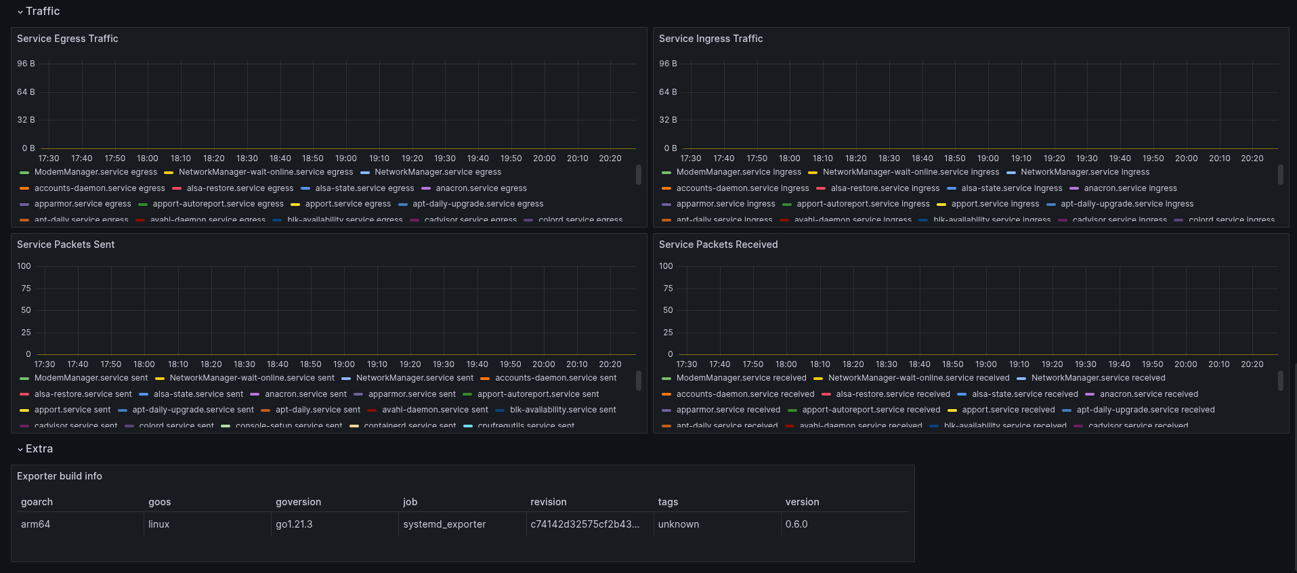The width and height of the screenshot is (1297, 573).
Task: Select the systemd_exporter job cell
Action: pyautogui.click(x=444, y=524)
